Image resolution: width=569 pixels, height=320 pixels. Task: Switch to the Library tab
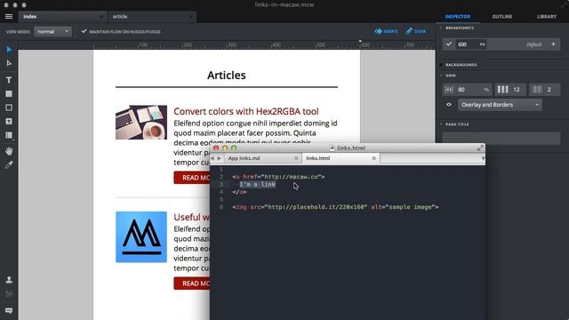(547, 17)
